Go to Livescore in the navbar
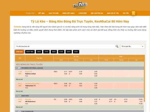150x112 pixels. 82,13
